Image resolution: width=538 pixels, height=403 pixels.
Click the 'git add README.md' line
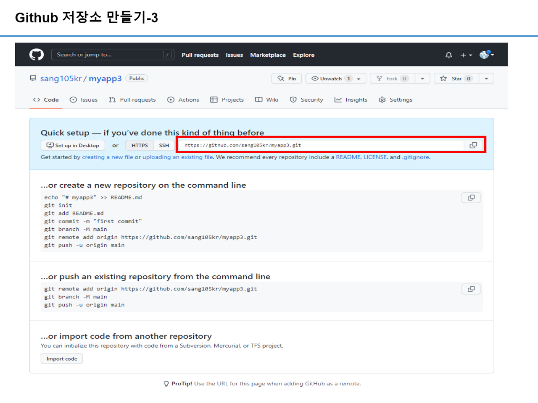[x=74, y=213]
